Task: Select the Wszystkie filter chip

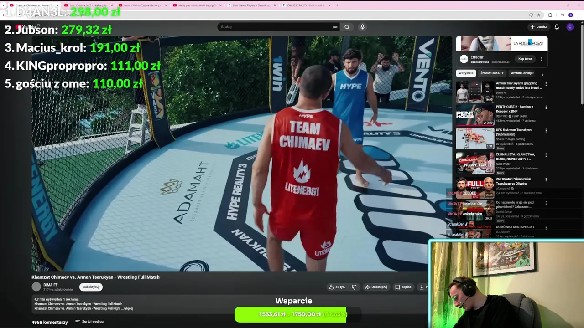Action: [466, 73]
